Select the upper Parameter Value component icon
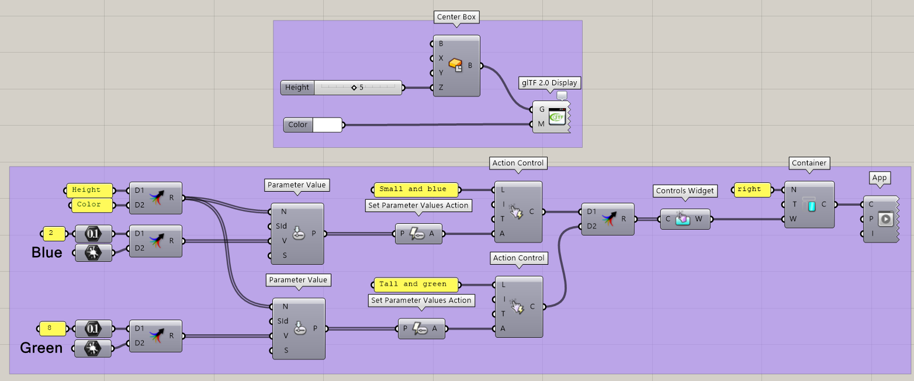The image size is (914, 381). 298,234
